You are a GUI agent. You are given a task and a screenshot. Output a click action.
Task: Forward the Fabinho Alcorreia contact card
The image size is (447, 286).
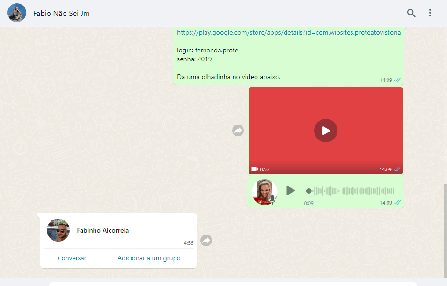pos(206,241)
